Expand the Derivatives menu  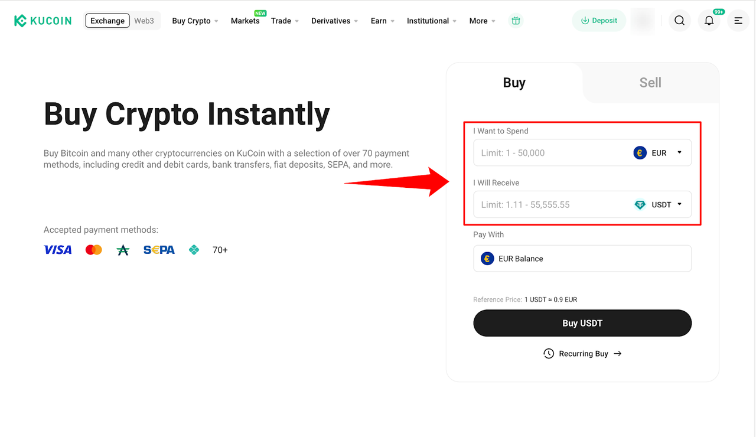tap(335, 21)
